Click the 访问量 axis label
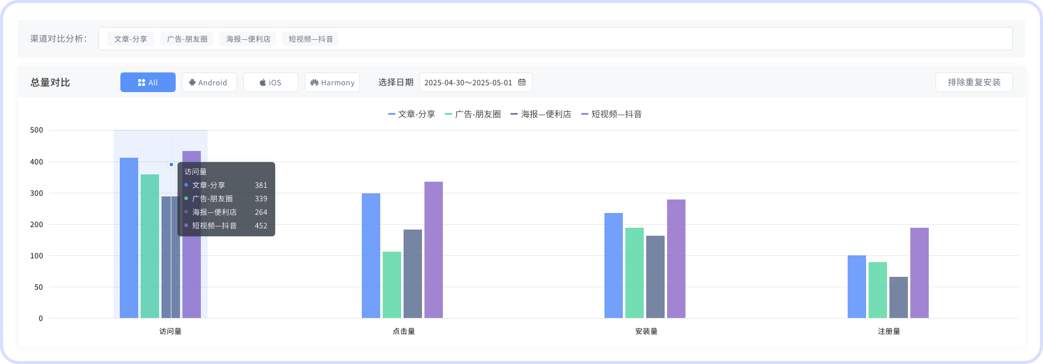The height and width of the screenshot is (364, 1043). click(171, 331)
